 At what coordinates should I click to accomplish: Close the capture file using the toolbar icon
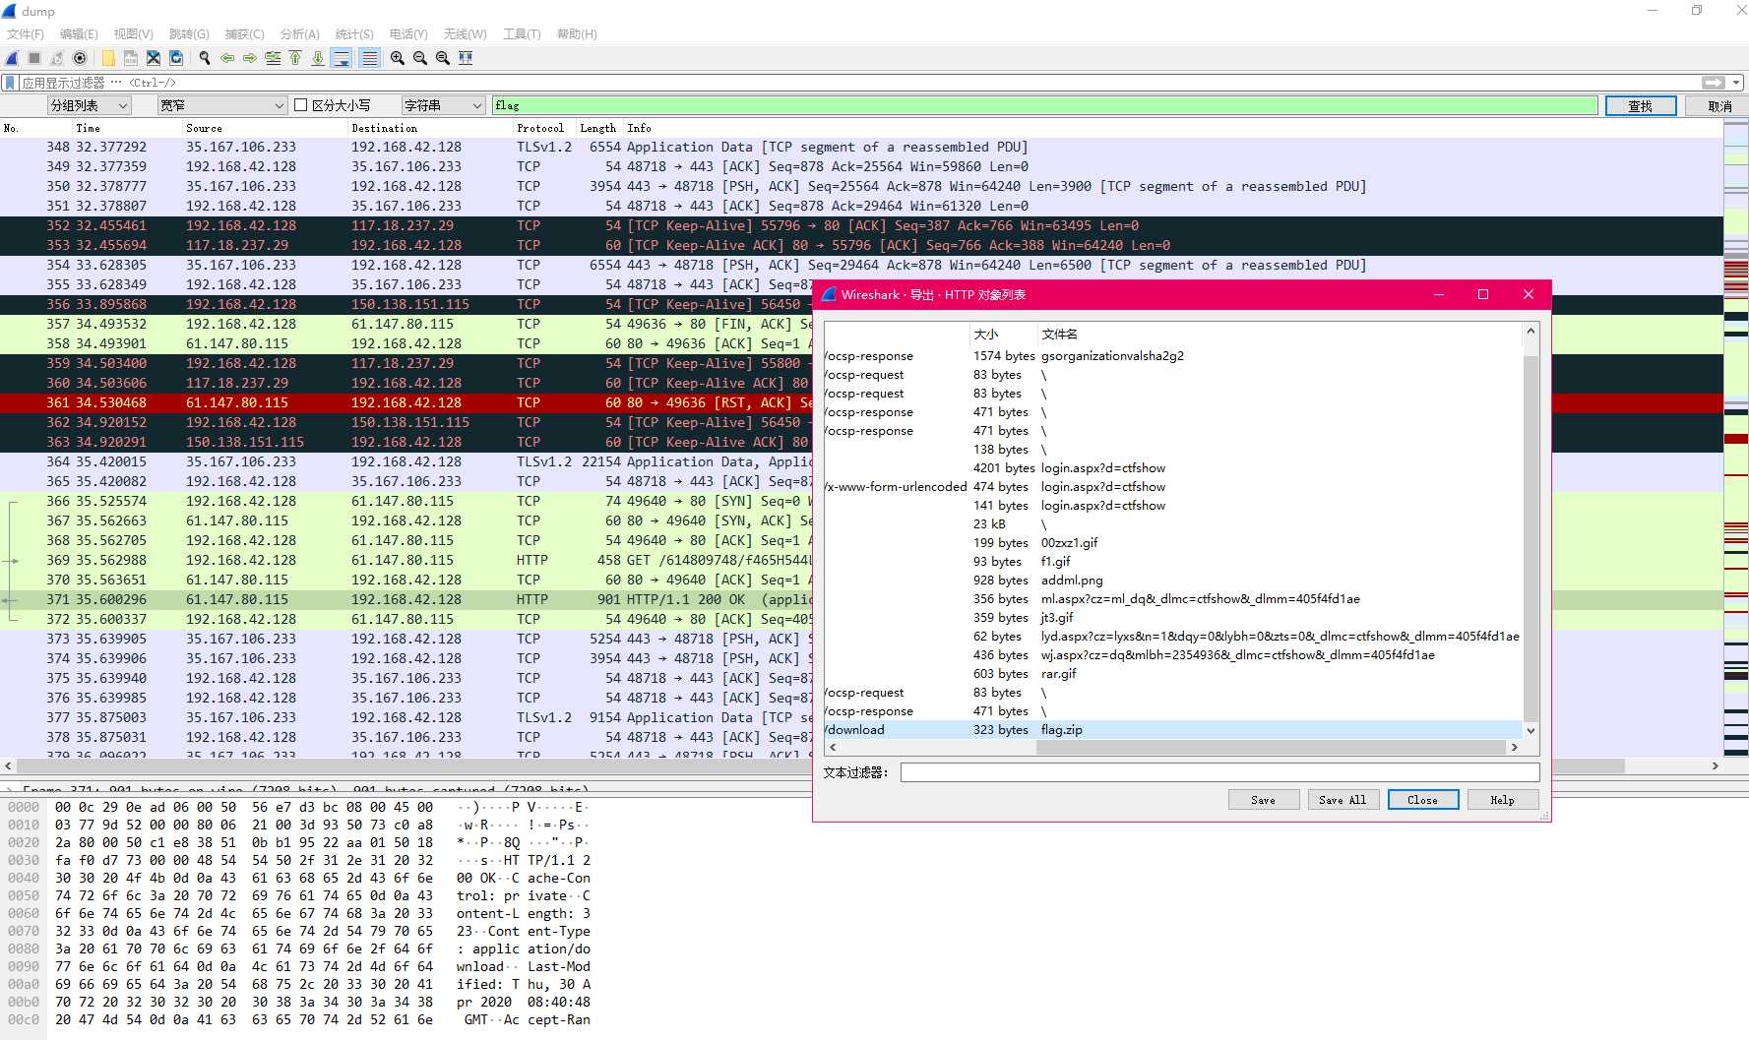pyautogui.click(x=154, y=58)
